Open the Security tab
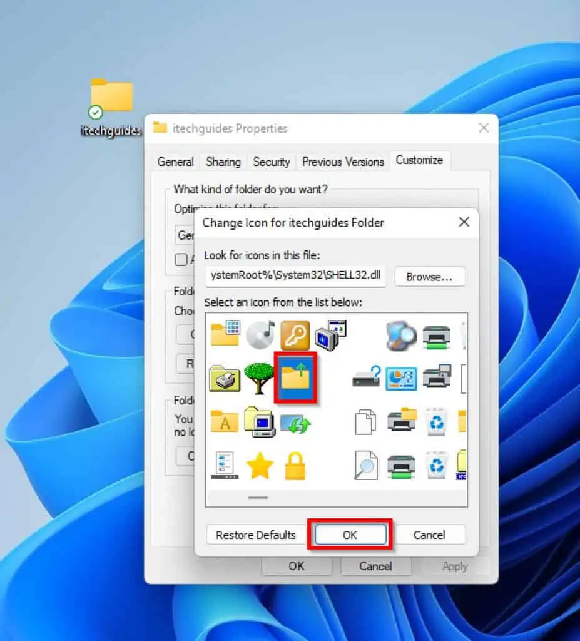Screen dimensions: 580x641 pos(272,162)
